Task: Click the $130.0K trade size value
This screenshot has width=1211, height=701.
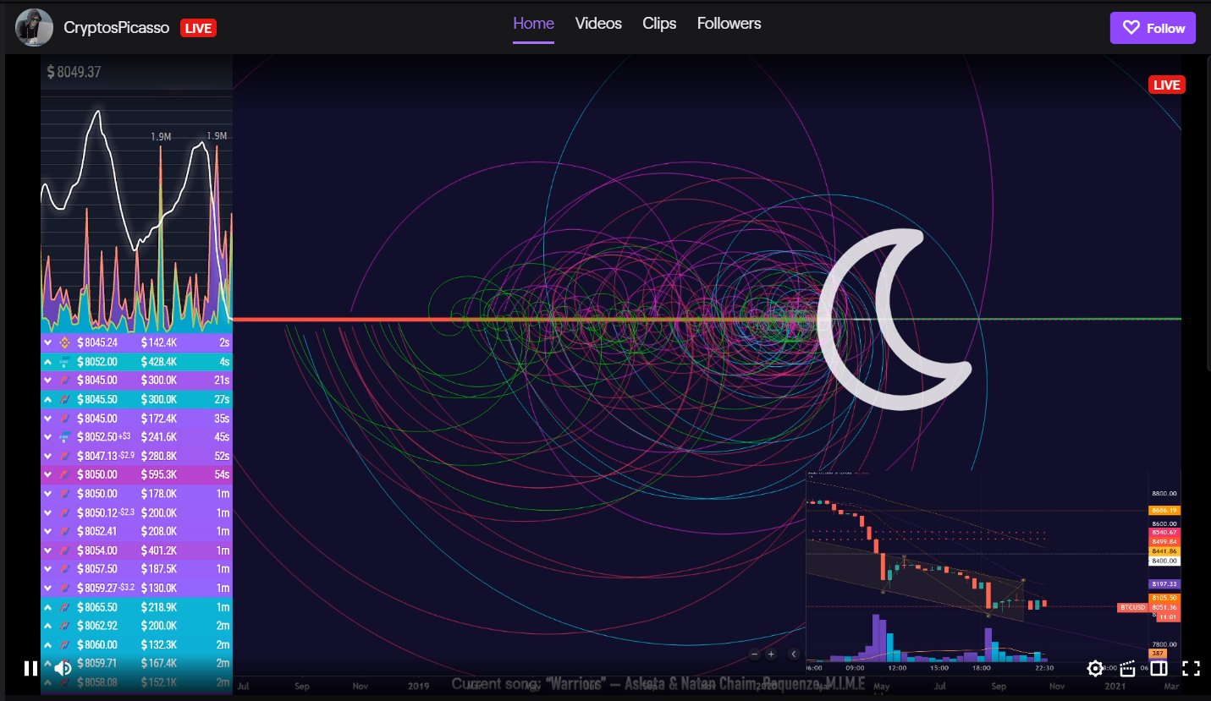Action: click(159, 588)
